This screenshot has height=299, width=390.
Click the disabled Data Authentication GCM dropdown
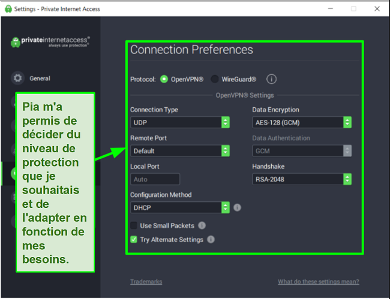tap(302, 151)
